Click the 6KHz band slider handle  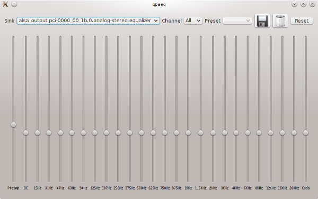point(248,133)
